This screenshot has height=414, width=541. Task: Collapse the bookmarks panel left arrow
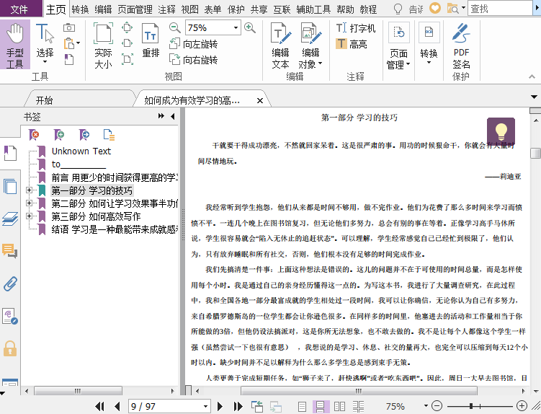[x=172, y=116]
